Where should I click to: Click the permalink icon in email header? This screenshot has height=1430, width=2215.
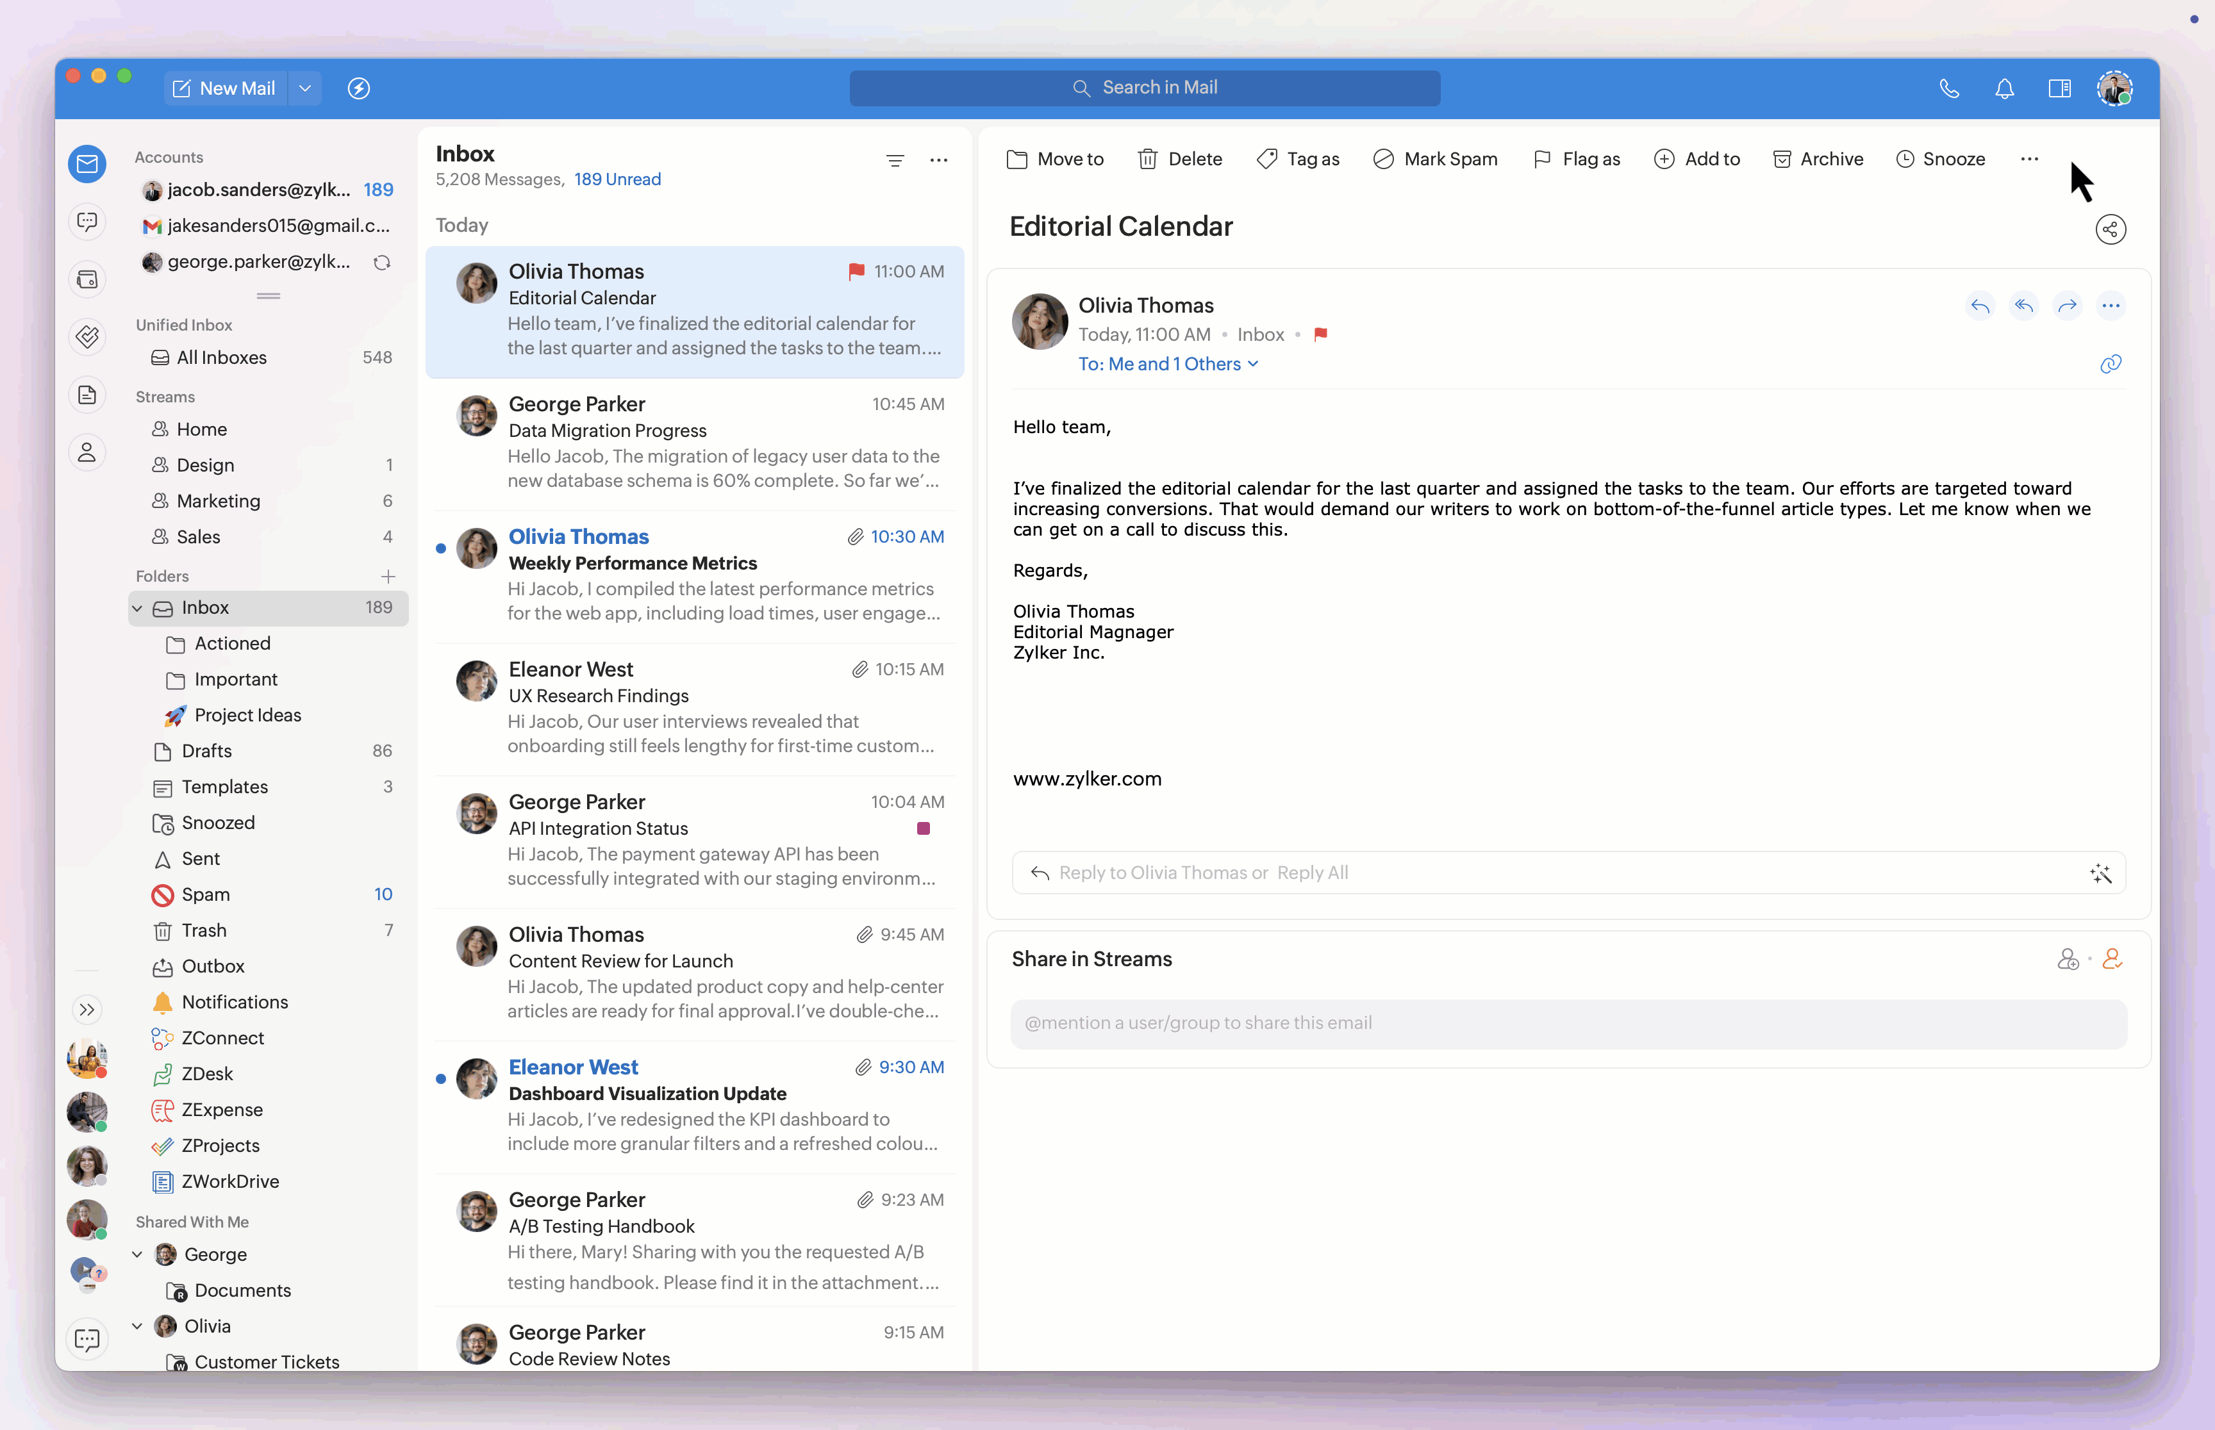(2110, 364)
